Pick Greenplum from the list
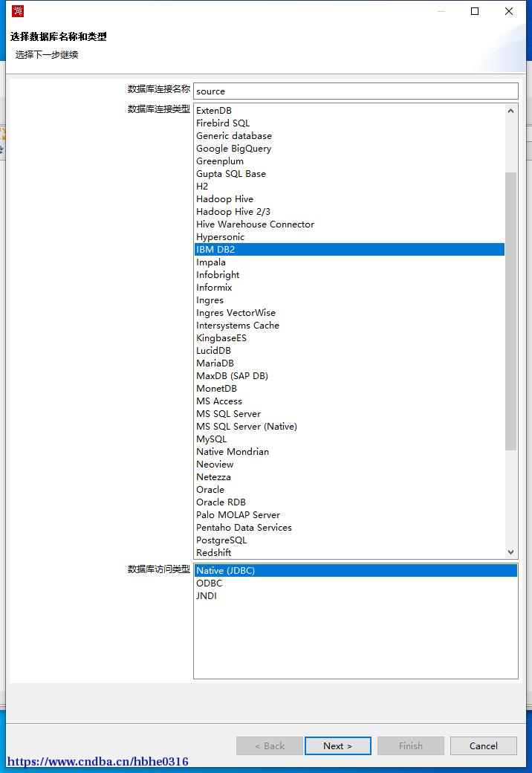The height and width of the screenshot is (773, 532). point(350,161)
